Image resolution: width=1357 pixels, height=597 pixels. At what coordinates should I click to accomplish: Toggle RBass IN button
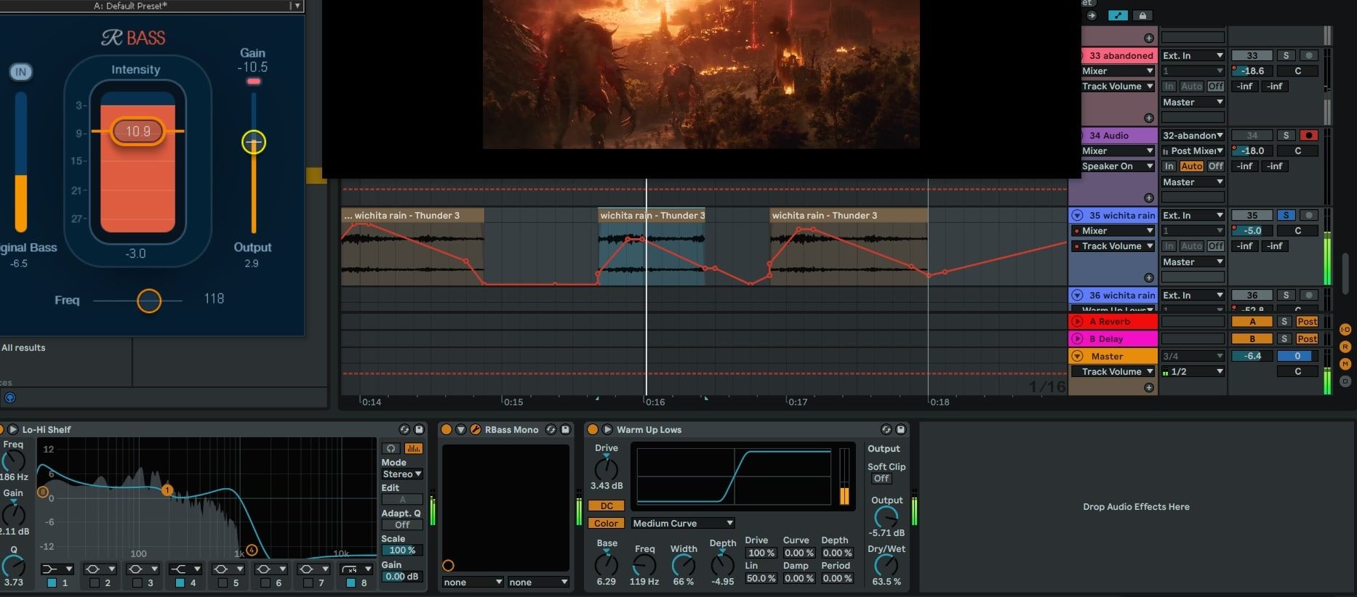[20, 72]
